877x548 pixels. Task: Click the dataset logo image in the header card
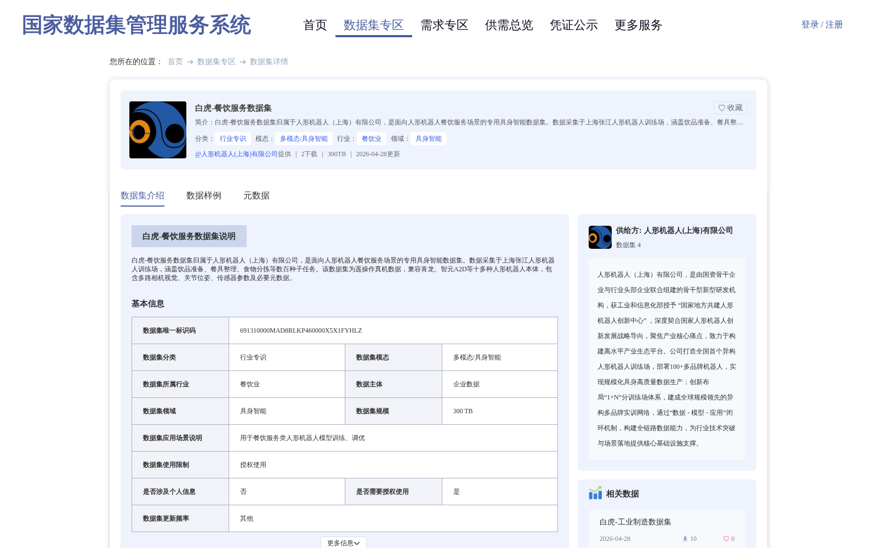[x=158, y=130]
